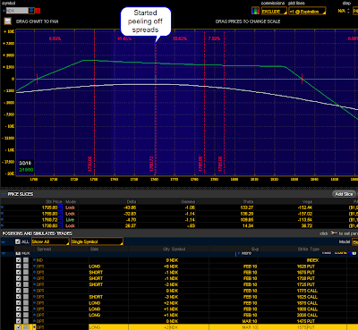Click the 1775 CALL strike cell
This screenshot has width=358, height=330.
[307, 291]
